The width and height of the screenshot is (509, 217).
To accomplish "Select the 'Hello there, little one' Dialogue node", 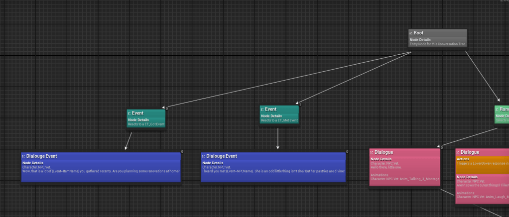I will click(x=383, y=152).
